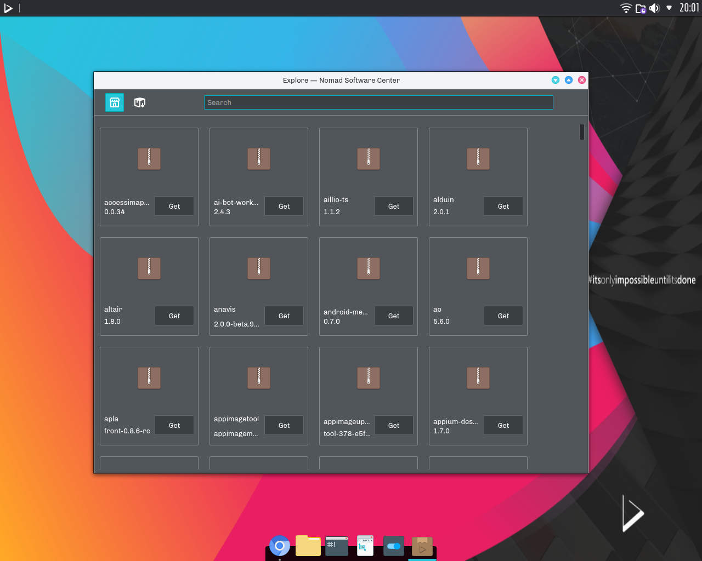Click the accessimap package archive icon

149,159
